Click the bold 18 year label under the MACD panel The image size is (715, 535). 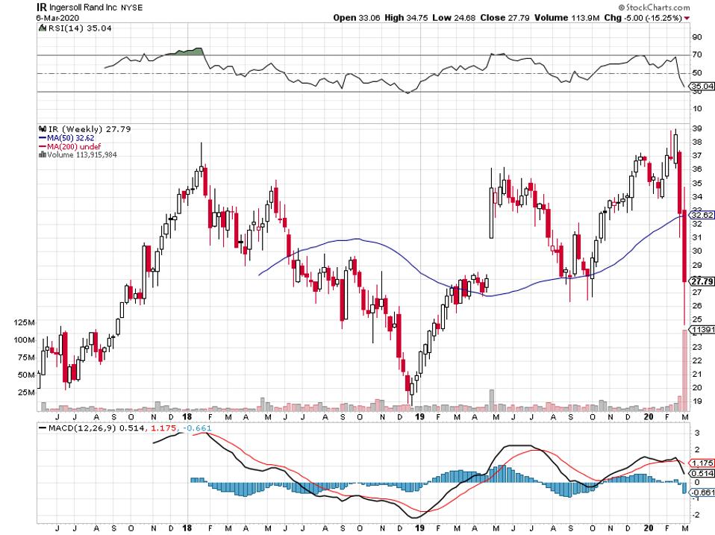tap(187, 528)
